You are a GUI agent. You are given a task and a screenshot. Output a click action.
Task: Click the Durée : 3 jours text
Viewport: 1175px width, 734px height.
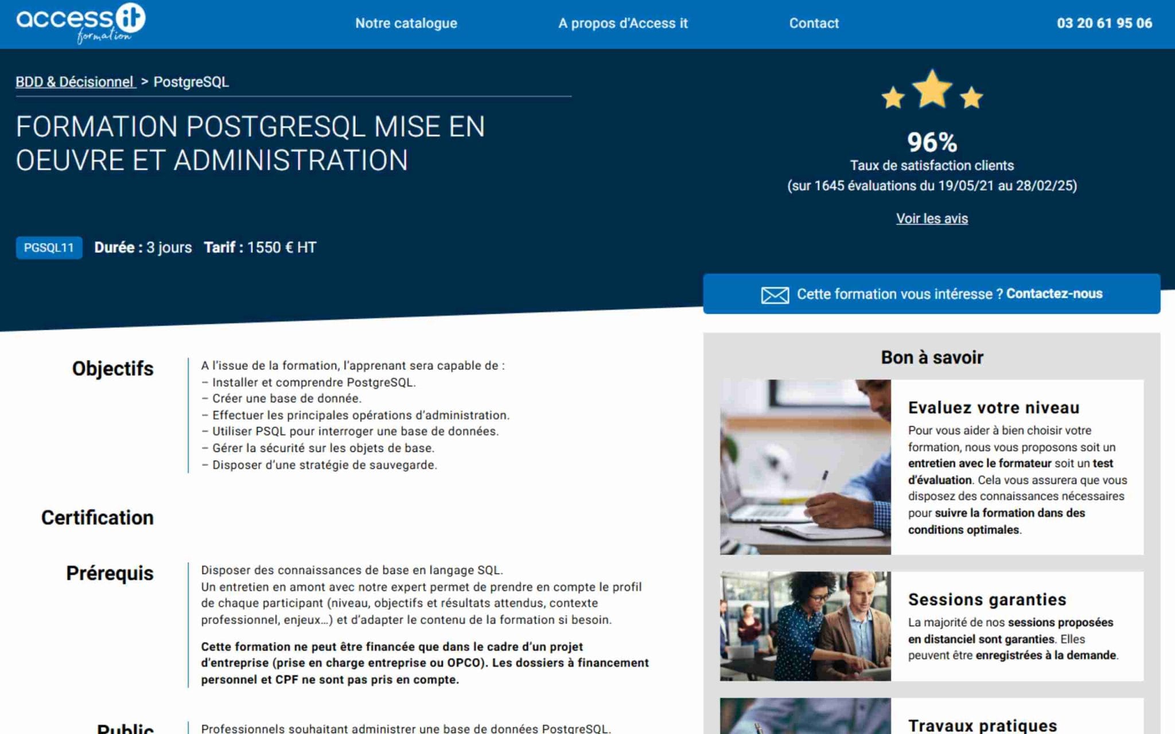click(143, 248)
